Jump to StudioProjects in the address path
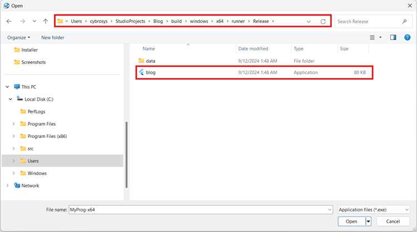Screen dimensions: 417x232 click(130, 21)
